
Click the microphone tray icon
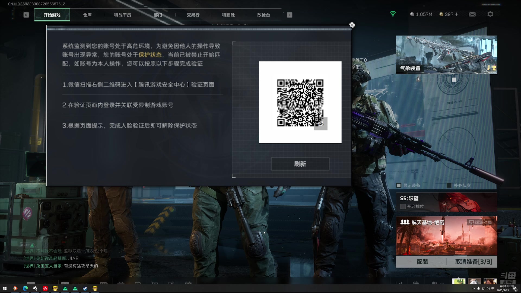point(479,288)
